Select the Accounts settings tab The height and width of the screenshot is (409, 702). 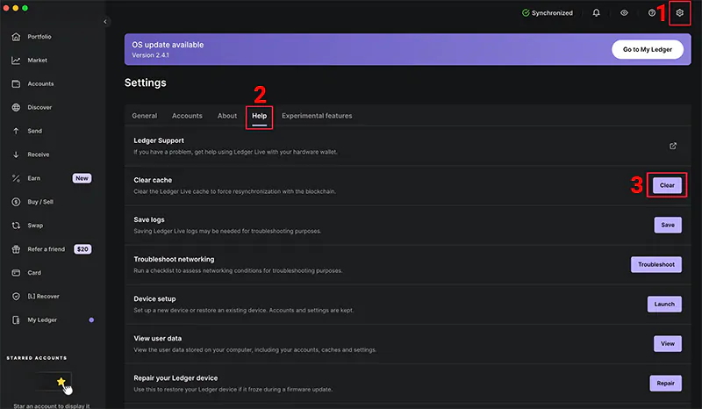(187, 116)
